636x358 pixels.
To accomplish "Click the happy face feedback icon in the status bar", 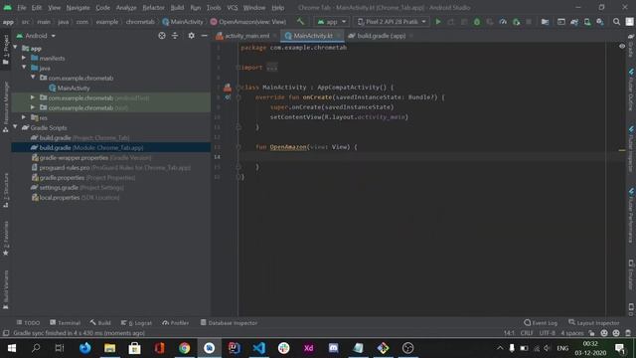I will tap(604, 333).
